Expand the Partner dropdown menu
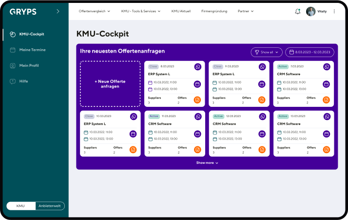 click(246, 11)
